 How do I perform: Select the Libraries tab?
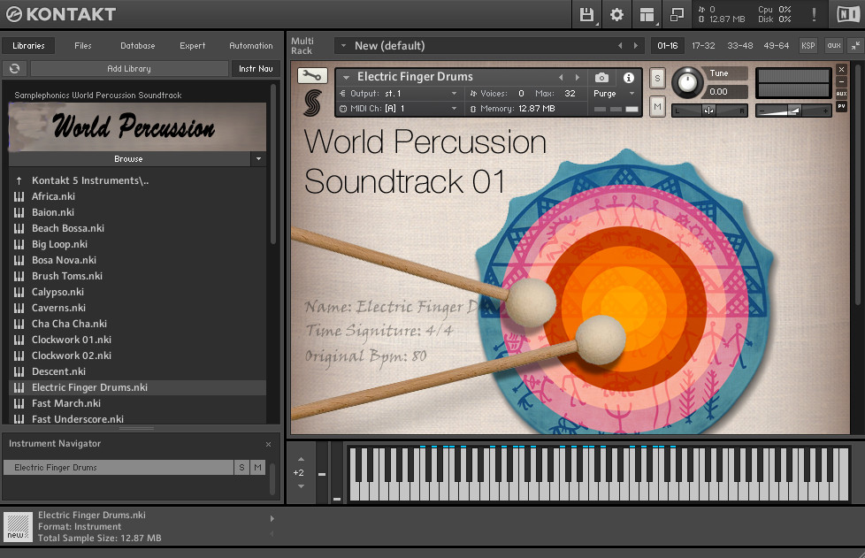click(28, 46)
